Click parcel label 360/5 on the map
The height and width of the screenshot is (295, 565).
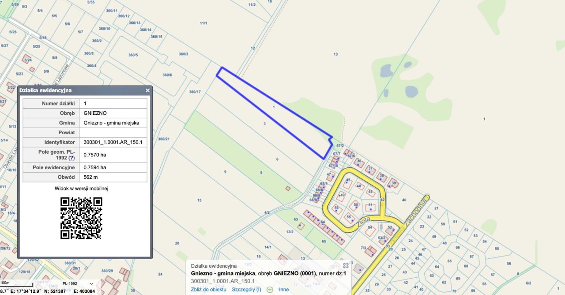(x=133, y=55)
